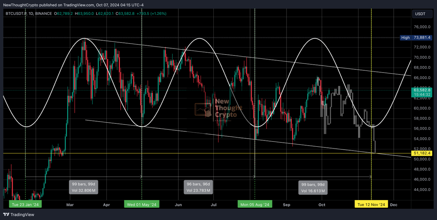This screenshot has height=220, width=437.
Task: Click the 99 bars Vol 32.806M info box
Action: point(83,187)
